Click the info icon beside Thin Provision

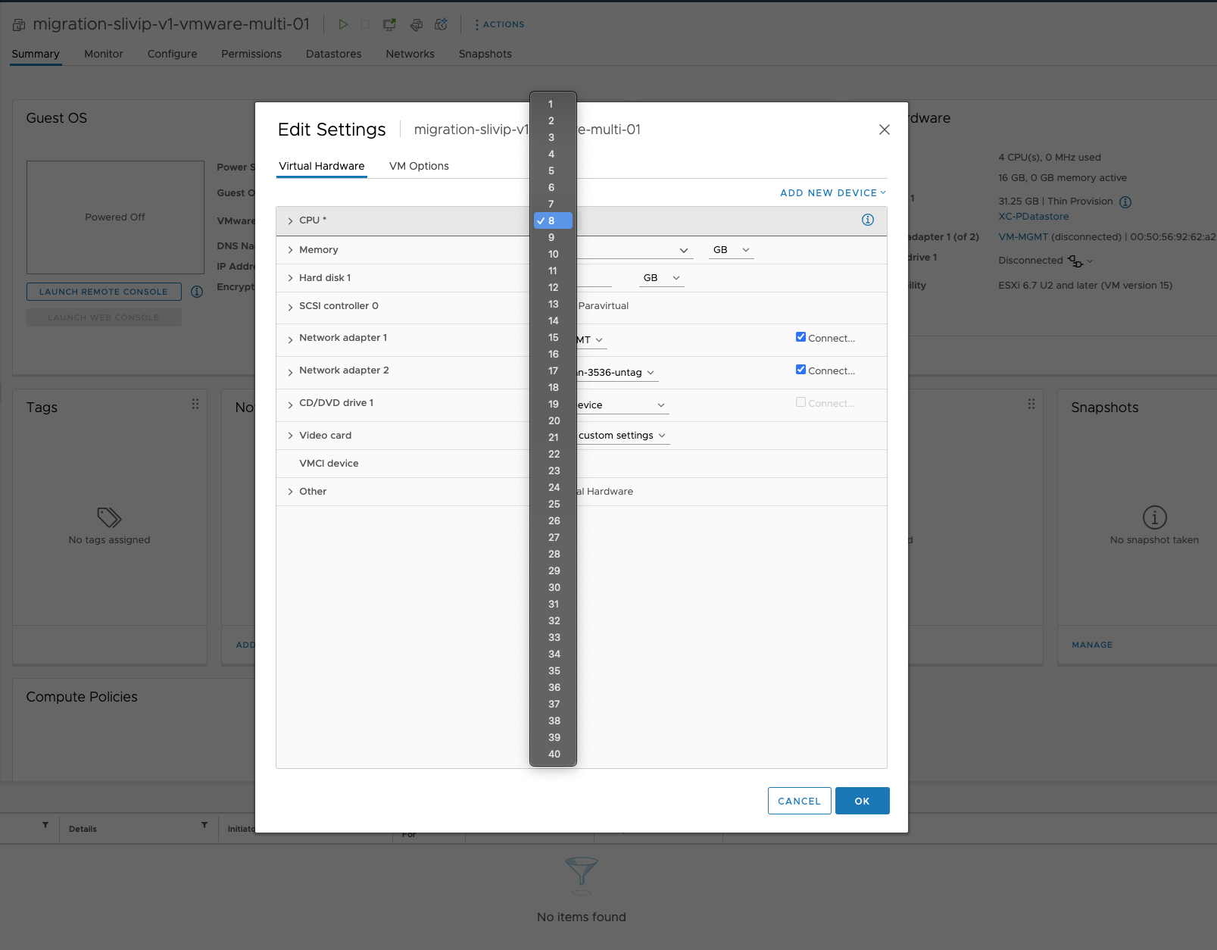click(x=1125, y=202)
